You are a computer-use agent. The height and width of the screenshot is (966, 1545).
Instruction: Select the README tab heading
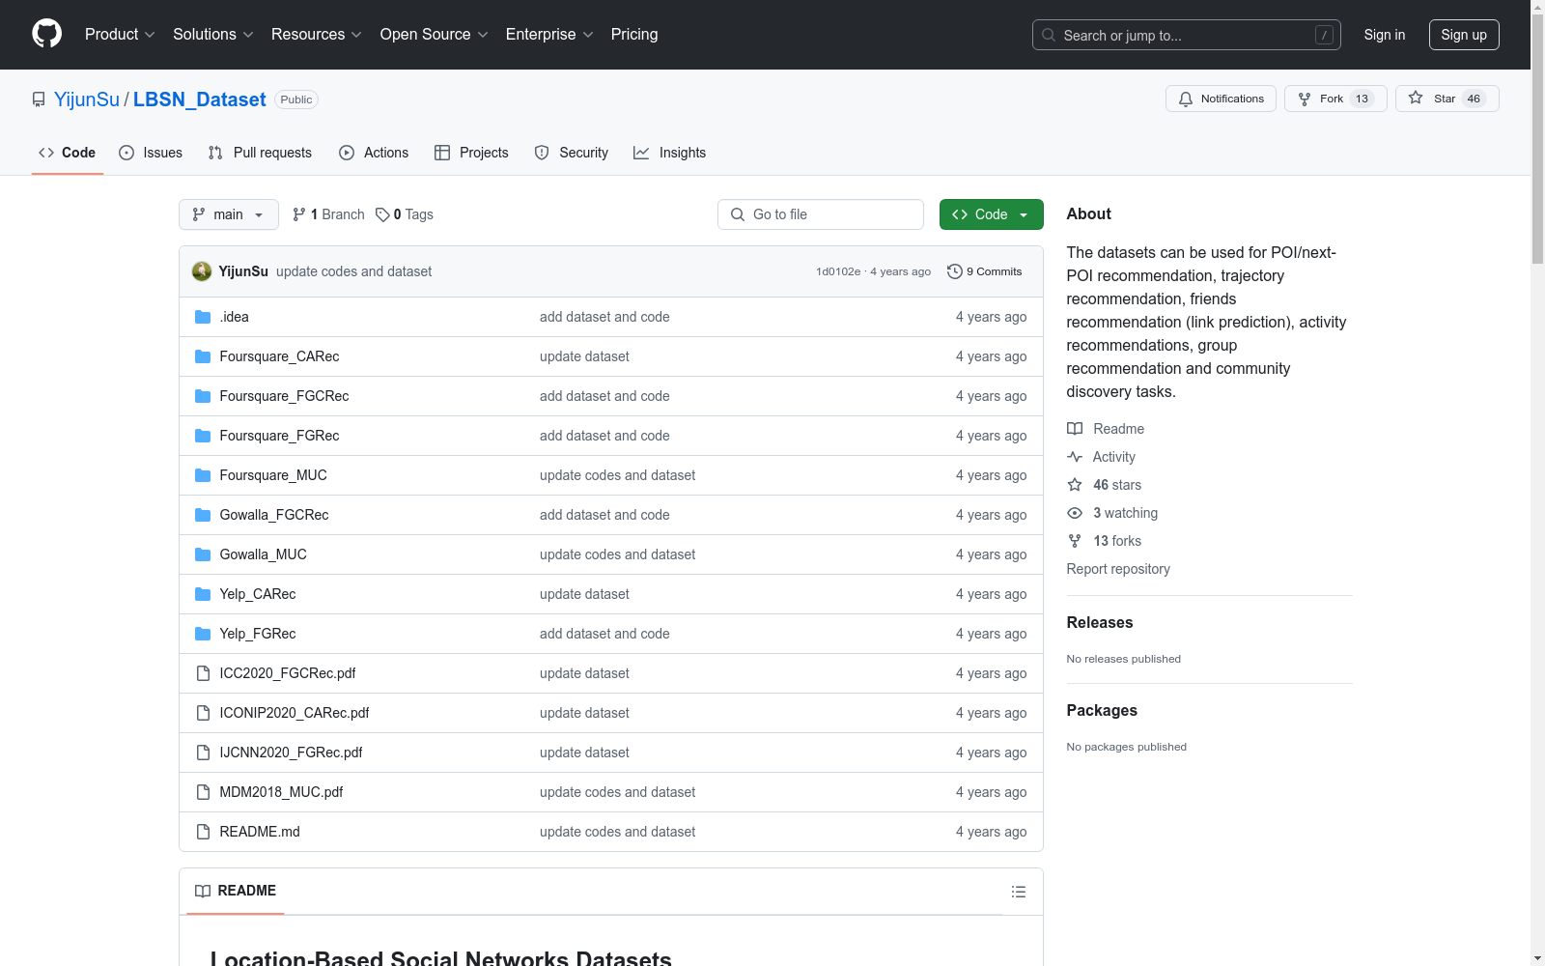pos(236,891)
